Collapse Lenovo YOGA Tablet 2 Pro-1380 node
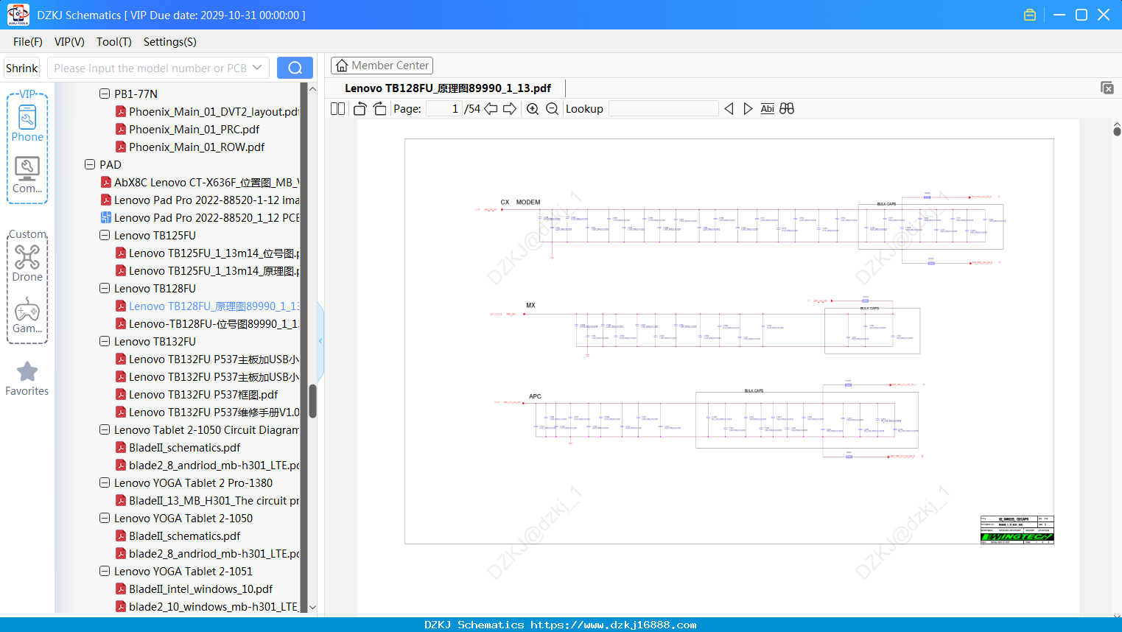 (105, 482)
